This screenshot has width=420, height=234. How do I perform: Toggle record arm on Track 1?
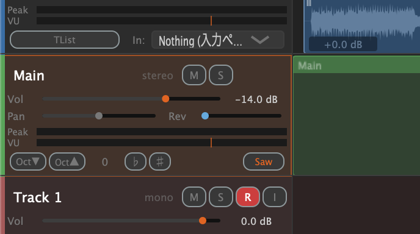coord(248,197)
